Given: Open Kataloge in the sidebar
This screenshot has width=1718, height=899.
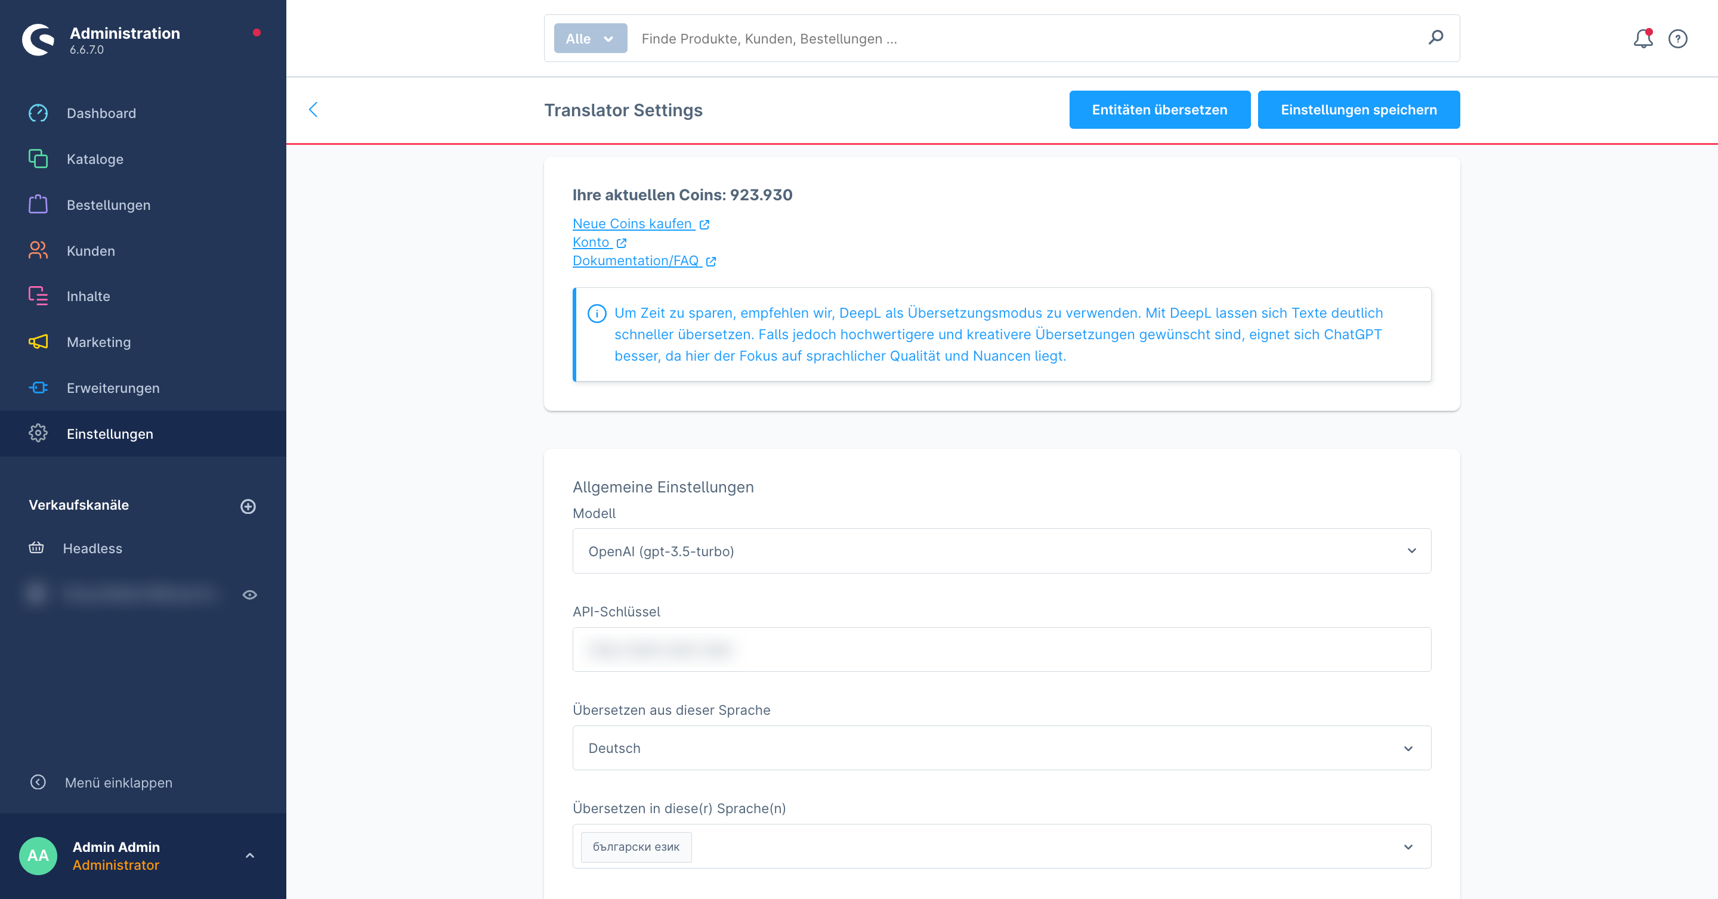Looking at the screenshot, I should pyautogui.click(x=95, y=159).
